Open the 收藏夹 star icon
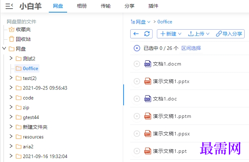The height and width of the screenshot is (162, 249). (x=11, y=29)
